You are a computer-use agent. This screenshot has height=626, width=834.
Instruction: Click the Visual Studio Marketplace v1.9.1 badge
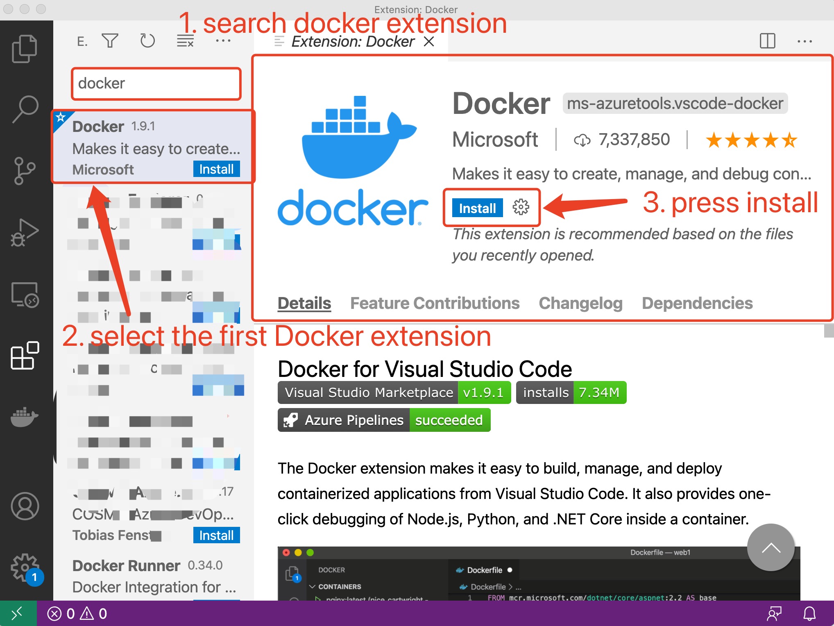click(x=394, y=392)
